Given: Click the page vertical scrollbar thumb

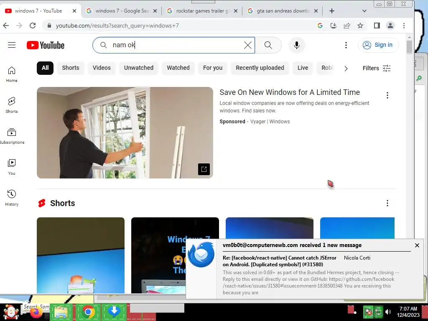Looking at the screenshot, I should [x=409, y=48].
